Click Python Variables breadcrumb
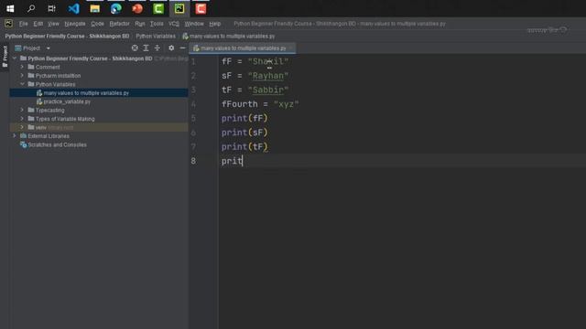The image size is (586, 329). pyautogui.click(x=156, y=37)
